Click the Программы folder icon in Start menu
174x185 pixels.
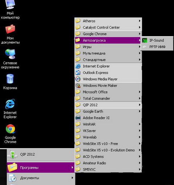pyautogui.click(x=12, y=167)
